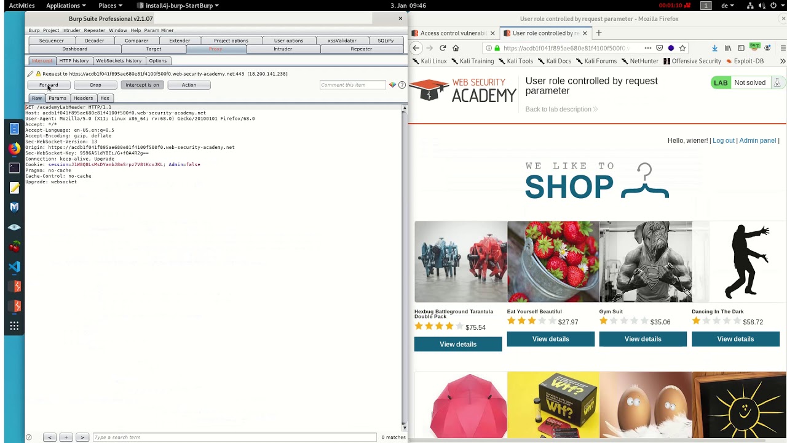Open the Repeater tab

pos(361,49)
